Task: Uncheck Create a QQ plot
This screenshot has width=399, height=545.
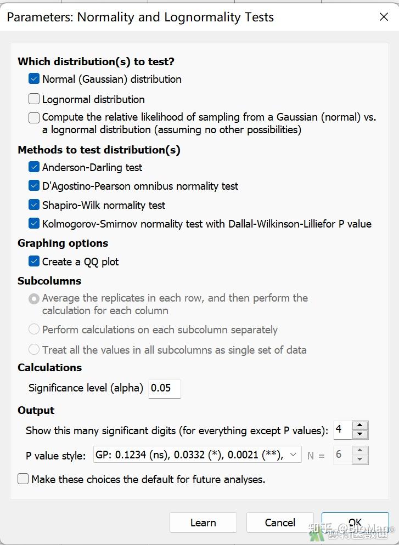Action: tap(34, 262)
